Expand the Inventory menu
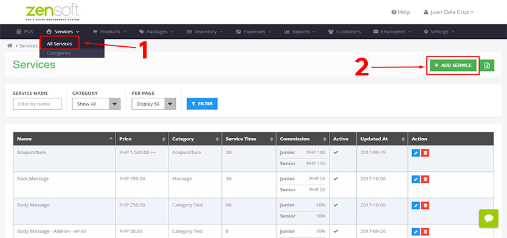507x238 pixels. [205, 32]
